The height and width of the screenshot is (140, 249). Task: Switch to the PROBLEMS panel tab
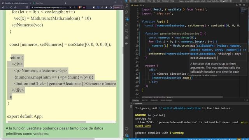click(x=154, y=100)
